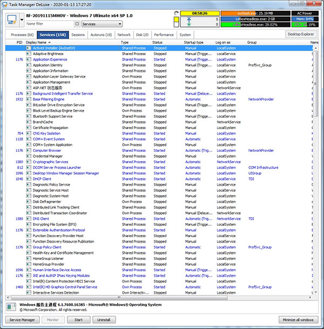
Task: Click the icon of the DHCP Client service
Action: (29, 179)
